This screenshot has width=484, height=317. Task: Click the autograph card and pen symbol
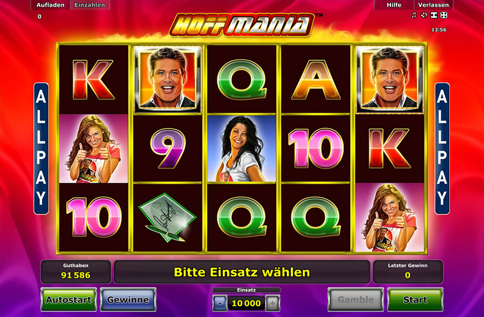click(x=168, y=218)
